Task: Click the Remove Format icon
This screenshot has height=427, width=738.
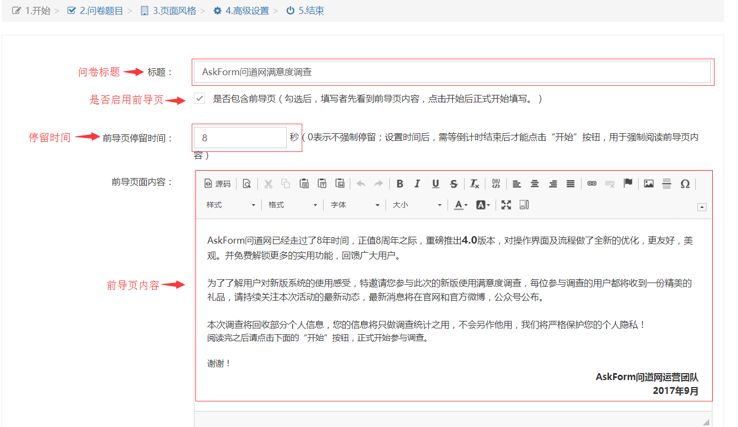Action: [474, 184]
